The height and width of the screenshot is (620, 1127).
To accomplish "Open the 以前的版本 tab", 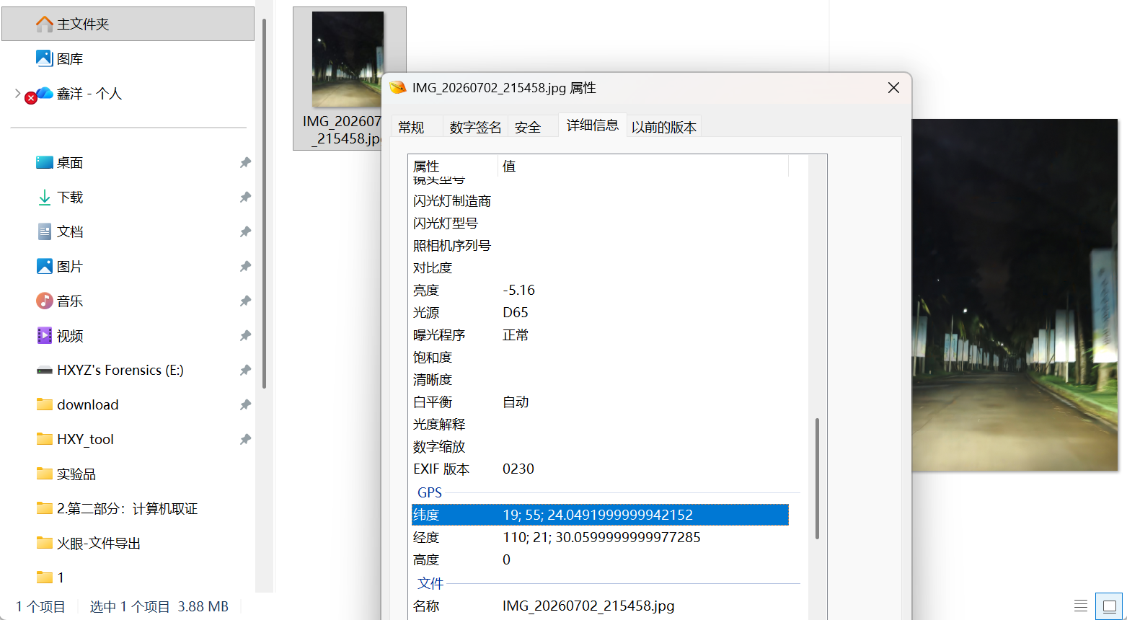I will 664,128.
